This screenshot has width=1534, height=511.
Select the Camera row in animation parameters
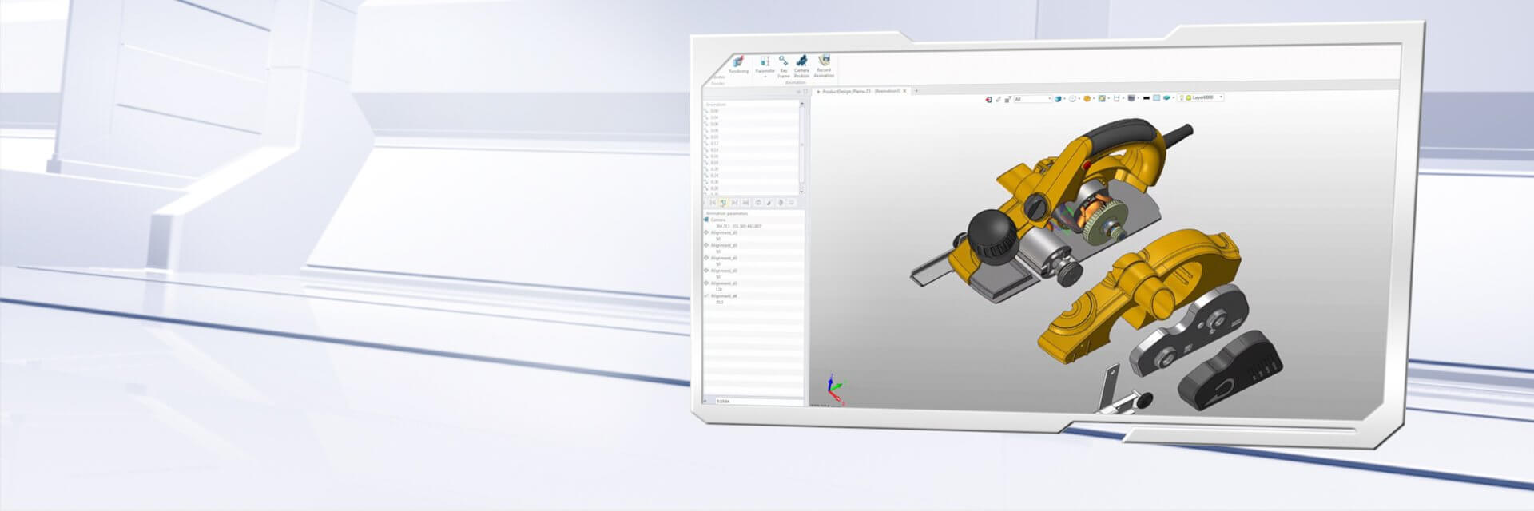(x=753, y=220)
